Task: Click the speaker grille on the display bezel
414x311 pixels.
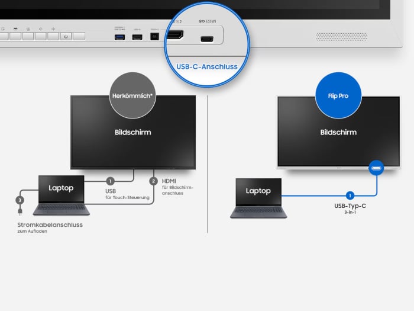Action: coord(341,37)
